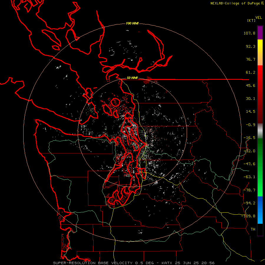
Task: Click the [KT] units label
Action: (x=251, y=20)
